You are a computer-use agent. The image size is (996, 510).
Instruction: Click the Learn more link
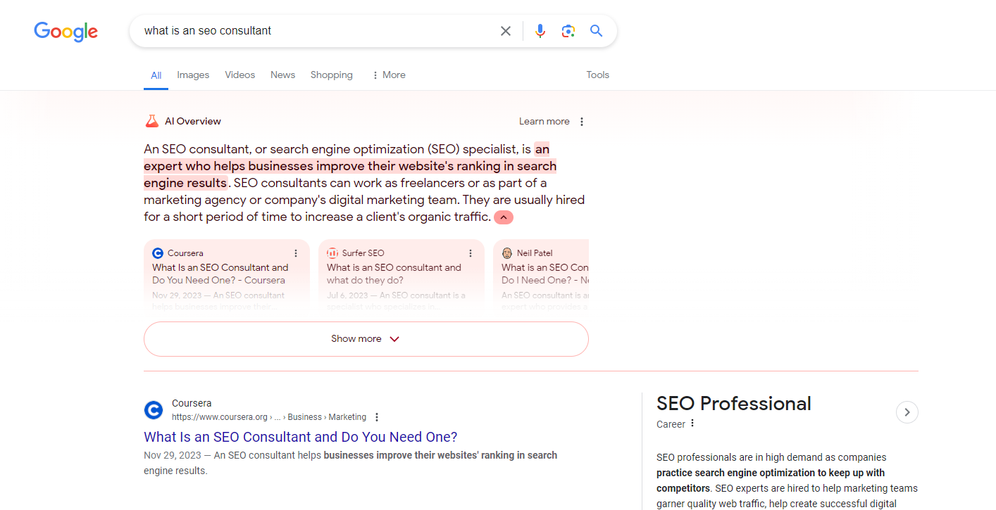tap(544, 122)
